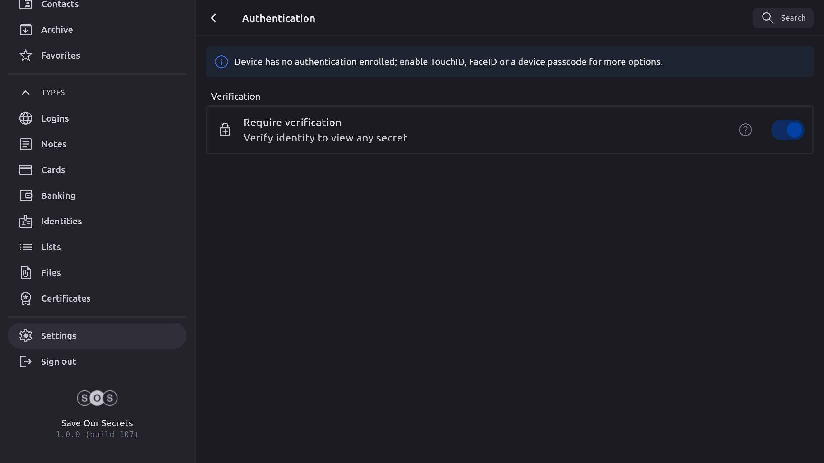Open Identities via the badge icon
The width and height of the screenshot is (824, 463).
26,221
